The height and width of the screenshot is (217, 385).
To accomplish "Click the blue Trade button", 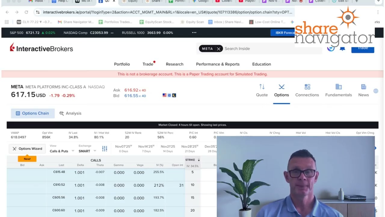I will 362,48.
